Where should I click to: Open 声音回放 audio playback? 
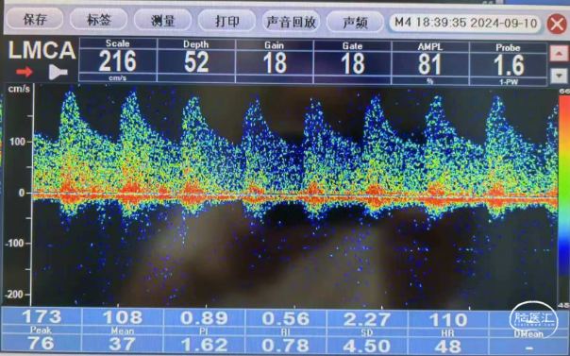click(291, 22)
